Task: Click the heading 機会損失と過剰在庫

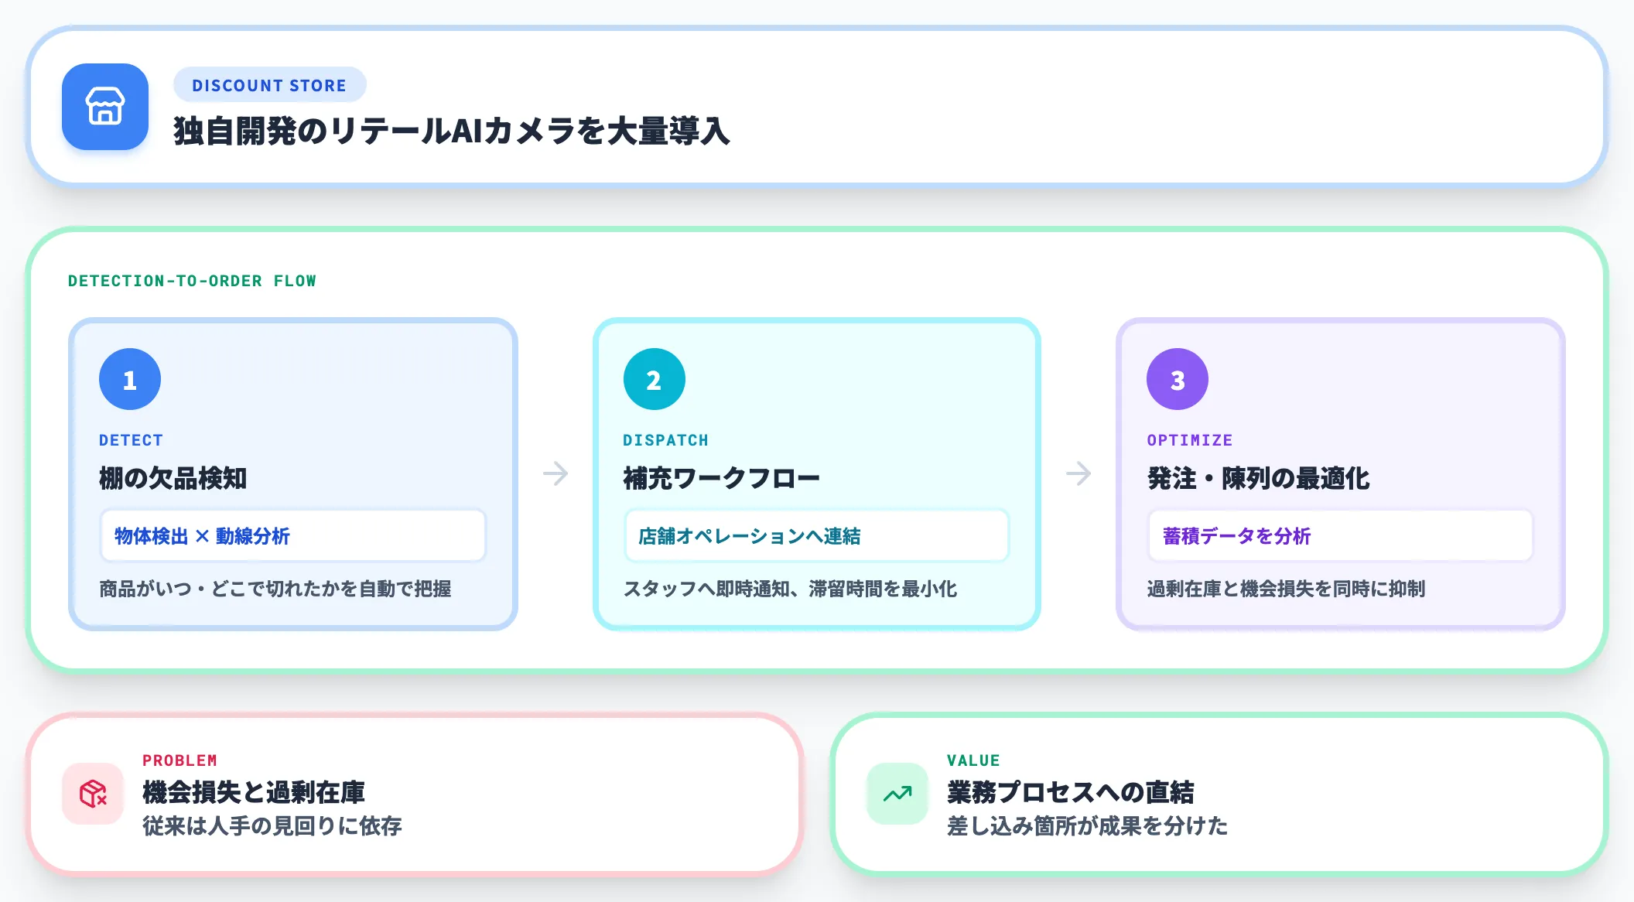Action: [253, 792]
